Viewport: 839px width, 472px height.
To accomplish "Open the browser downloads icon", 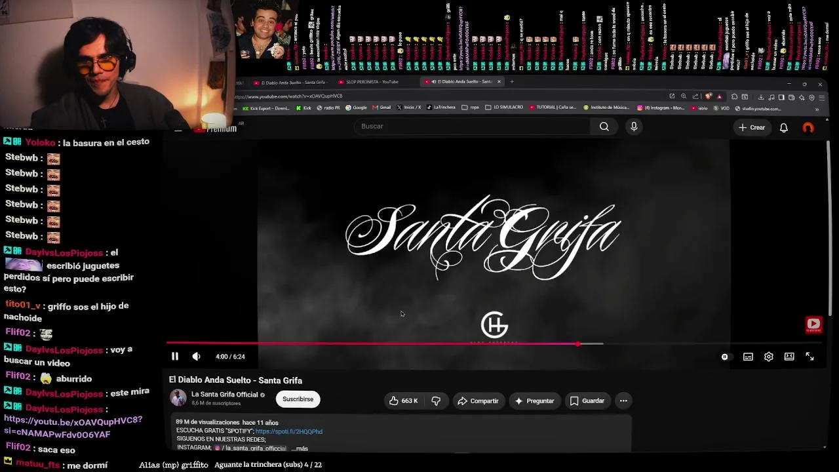I will [761, 97].
